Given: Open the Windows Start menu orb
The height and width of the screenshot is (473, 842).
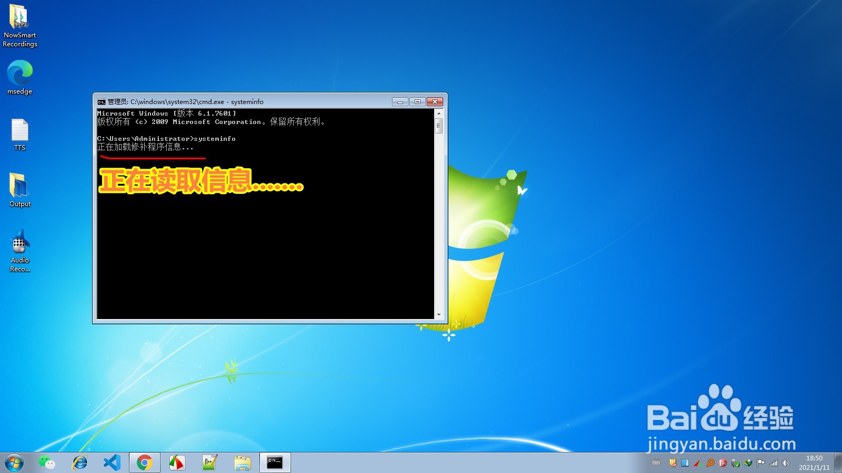Looking at the screenshot, I should click(14, 463).
